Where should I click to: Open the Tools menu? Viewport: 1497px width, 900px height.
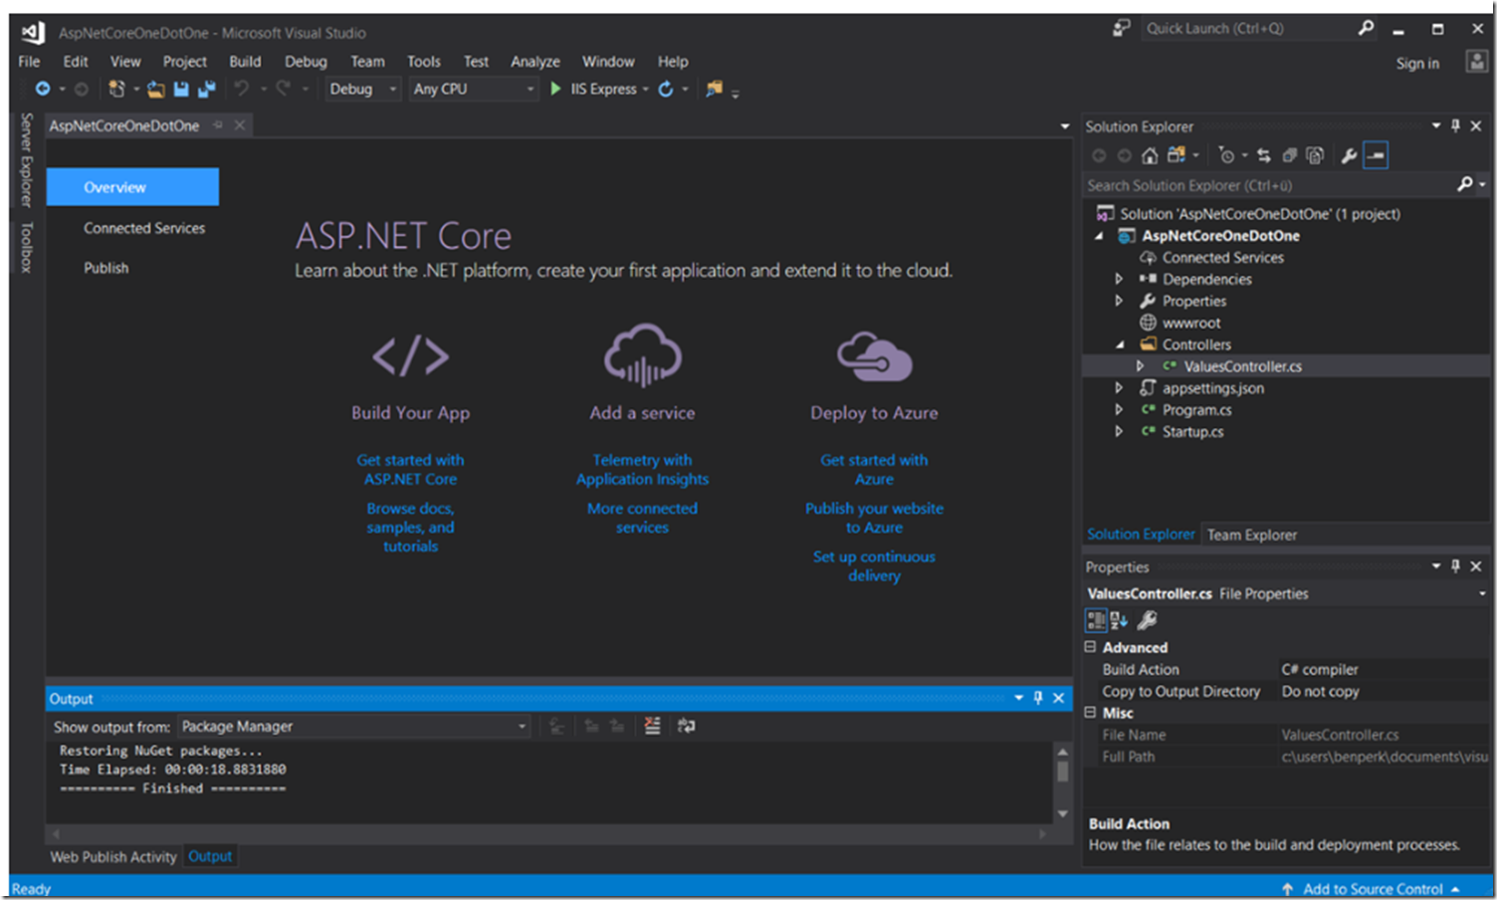click(423, 62)
